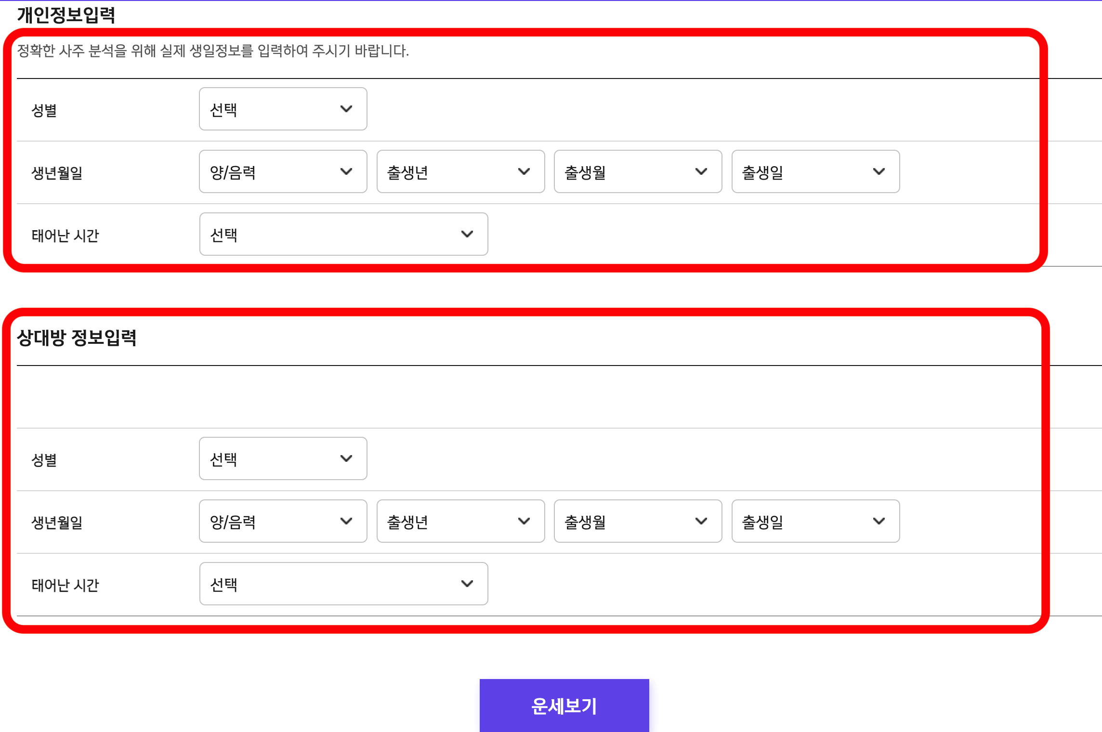Open the 출생일 dropdown in 개인정보입력
The width and height of the screenshot is (1102, 732).
click(x=815, y=171)
